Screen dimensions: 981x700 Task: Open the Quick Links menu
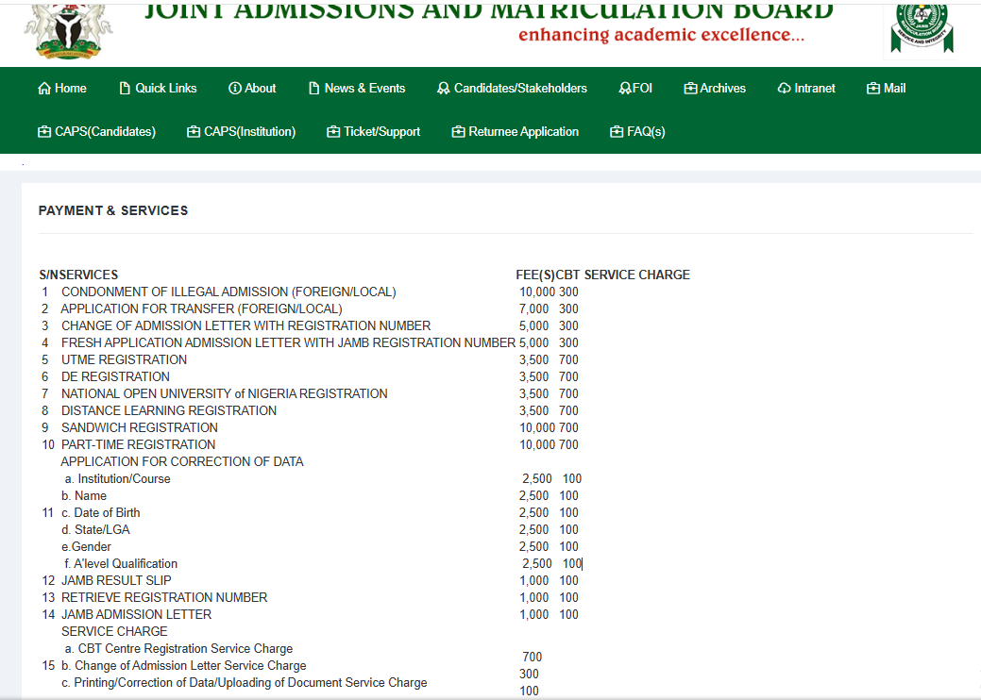click(x=159, y=89)
